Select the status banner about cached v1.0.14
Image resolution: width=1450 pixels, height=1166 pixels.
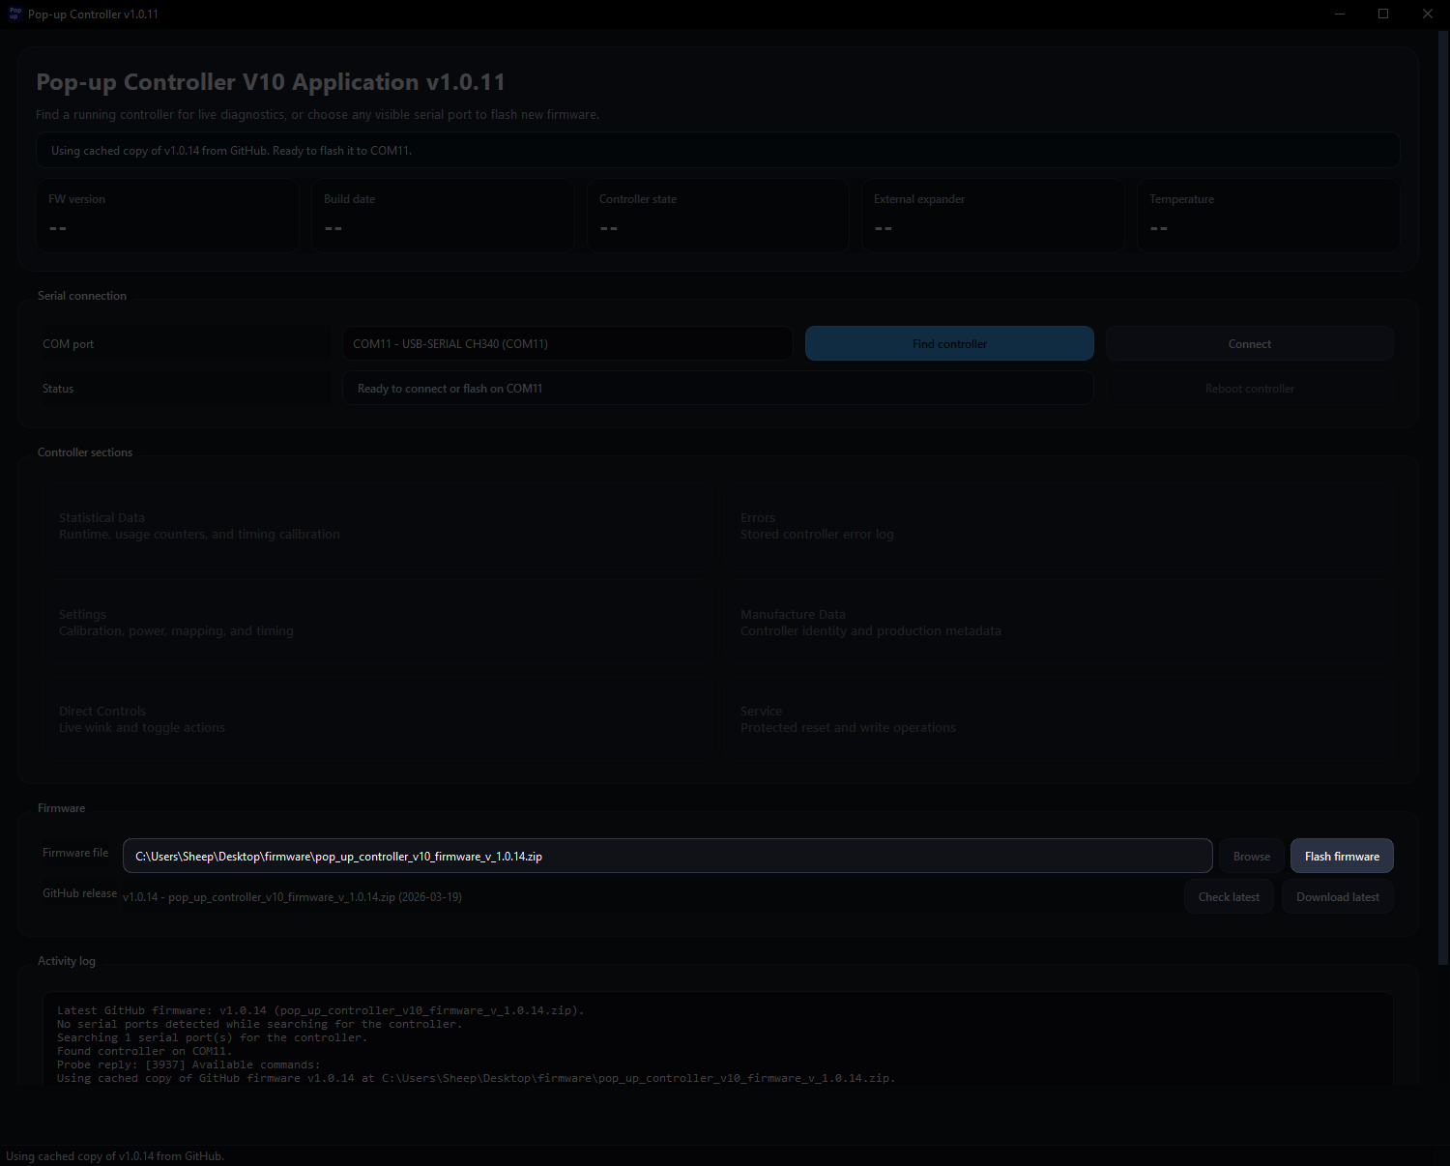[717, 150]
